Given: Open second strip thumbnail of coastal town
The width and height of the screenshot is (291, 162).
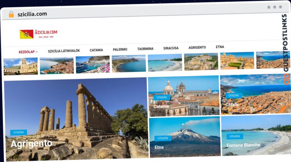Looking at the screenshot, I should pos(57,65).
